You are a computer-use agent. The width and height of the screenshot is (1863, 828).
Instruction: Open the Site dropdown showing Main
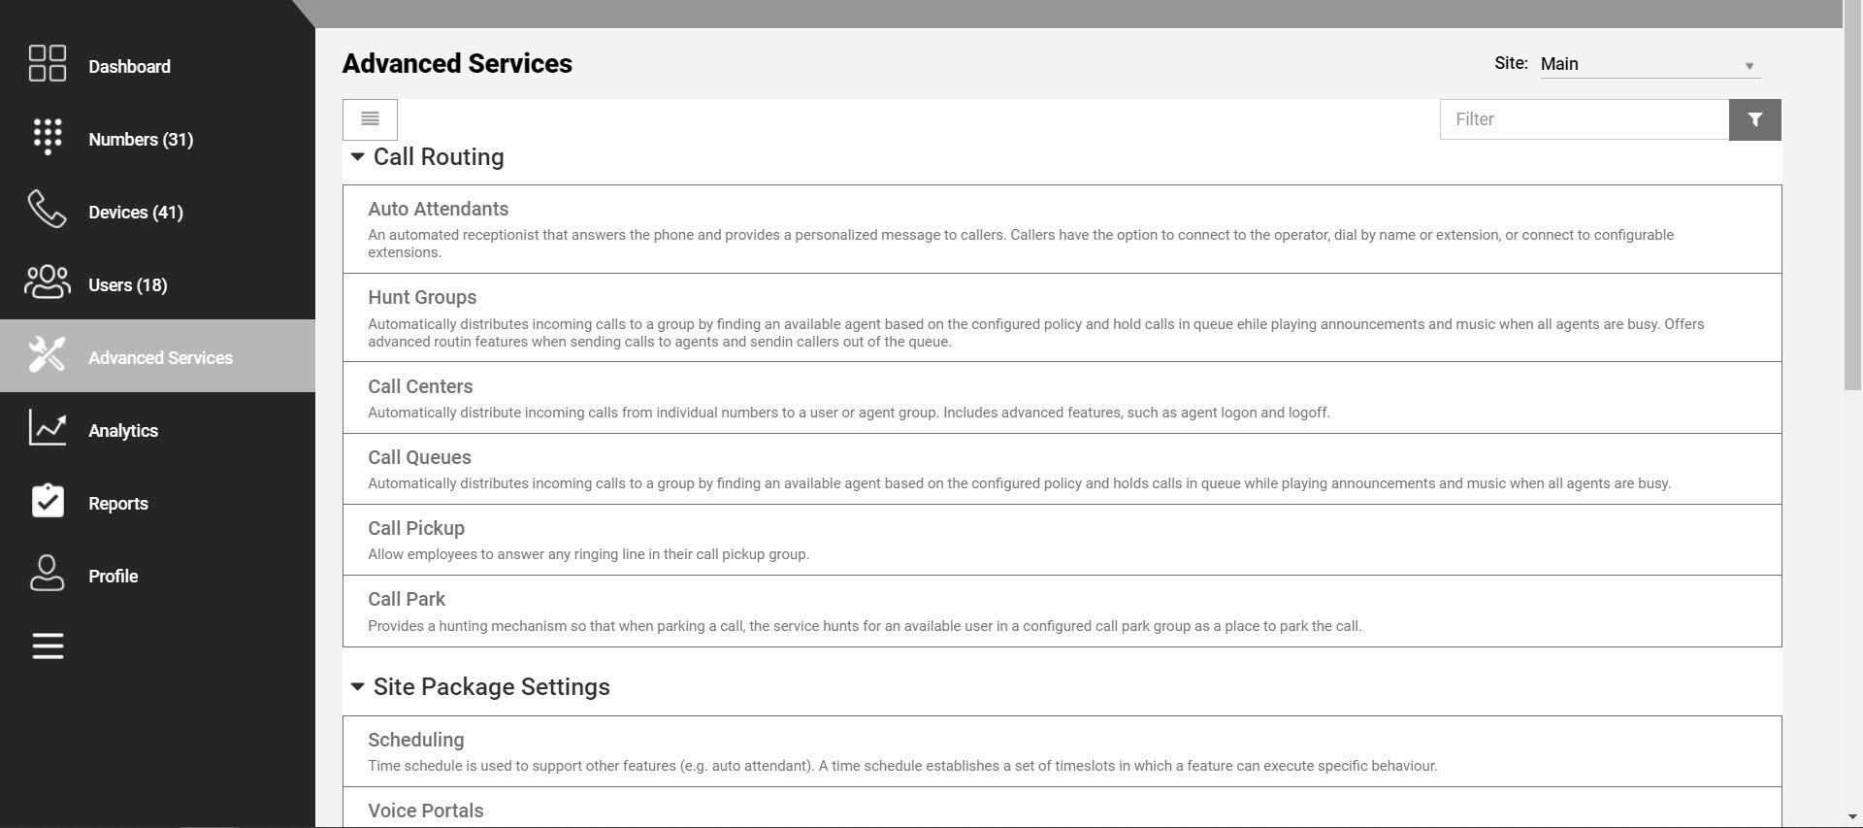[1650, 64]
